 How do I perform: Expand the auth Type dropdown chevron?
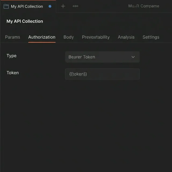click(133, 57)
